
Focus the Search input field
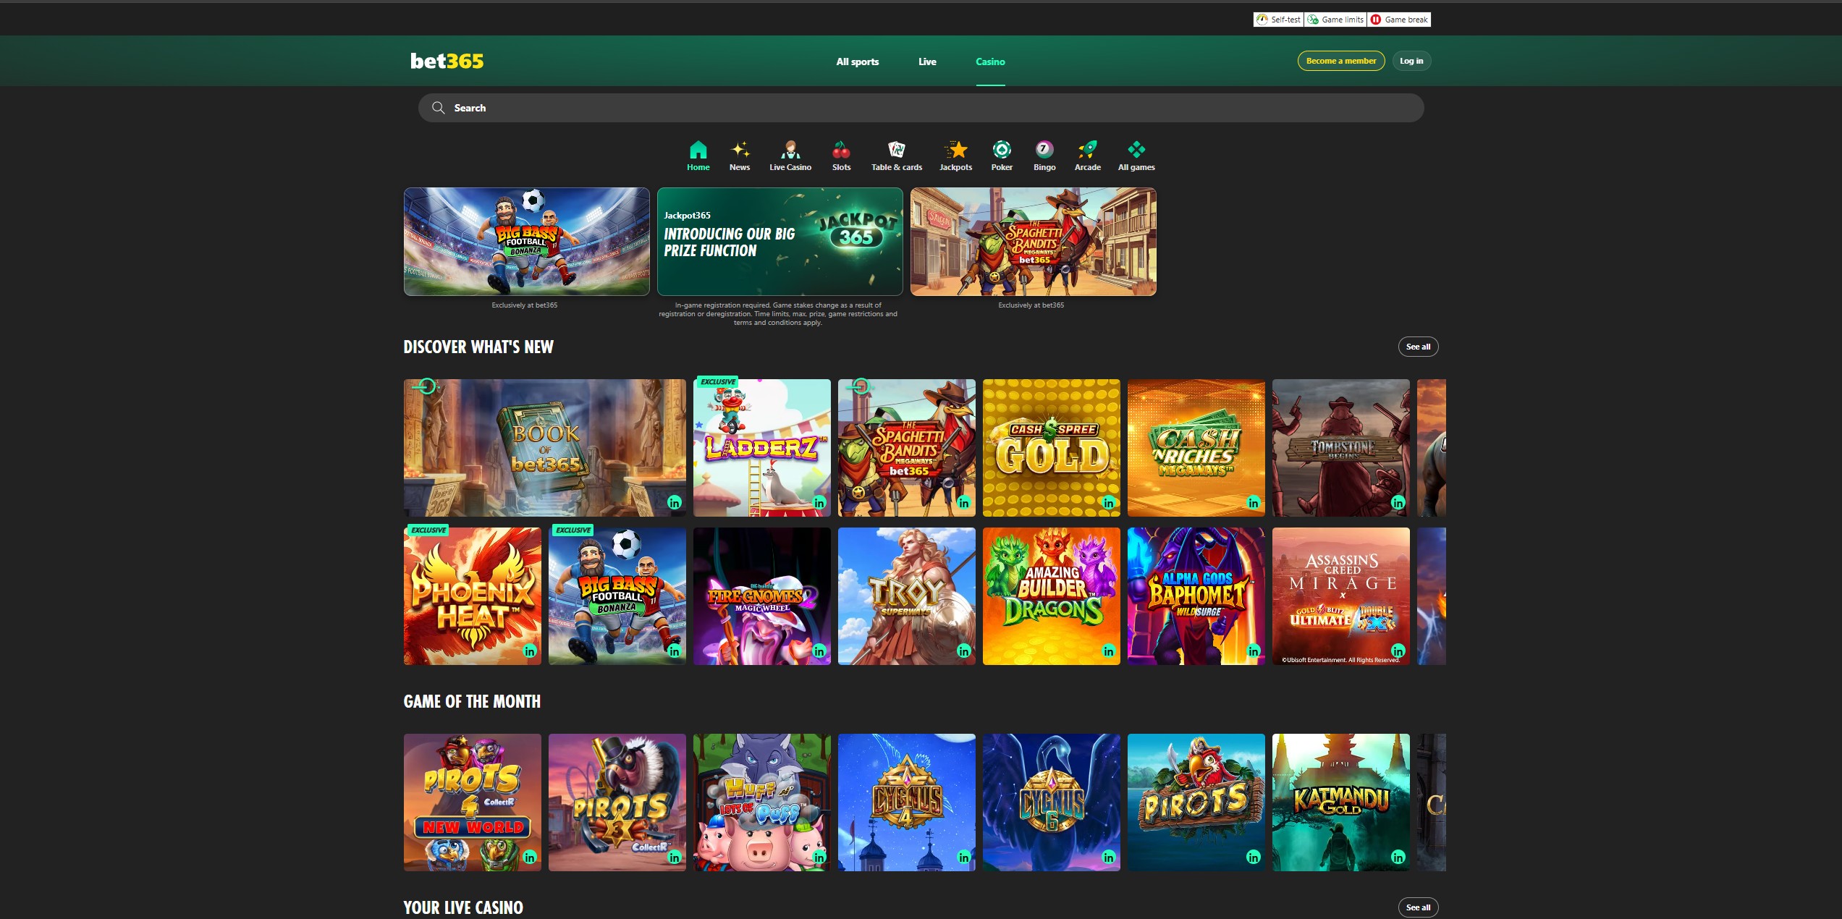[x=921, y=108]
